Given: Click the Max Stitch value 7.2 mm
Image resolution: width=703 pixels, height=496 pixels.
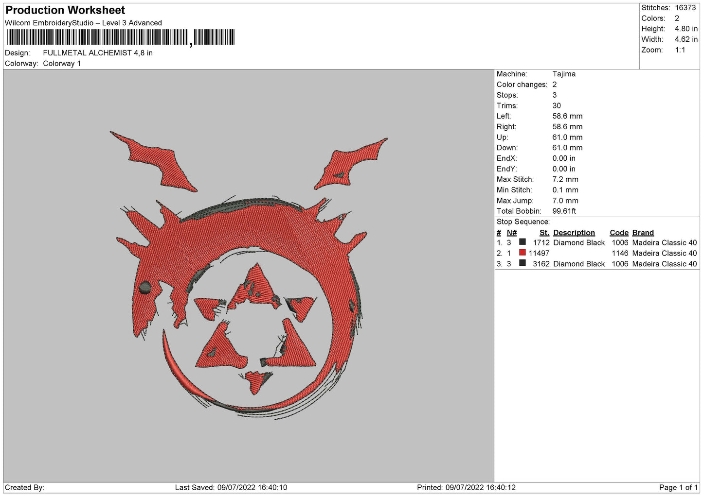Looking at the screenshot, I should coord(565,179).
